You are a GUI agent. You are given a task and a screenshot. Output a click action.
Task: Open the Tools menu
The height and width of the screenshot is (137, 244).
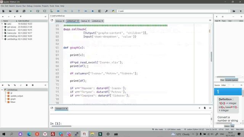pos(52,6)
